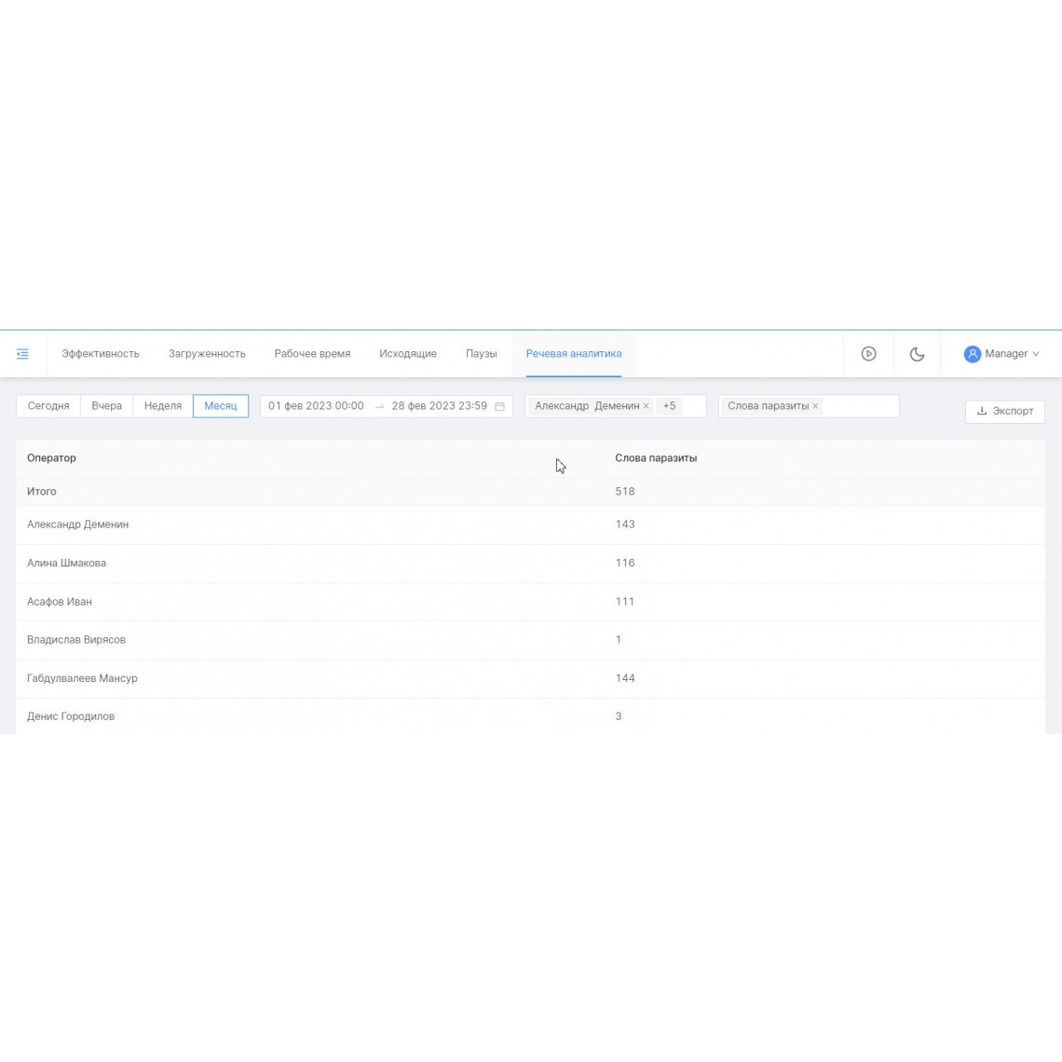Sort by Слова паразиты column header
The image size is (1062, 1062).
tap(656, 457)
